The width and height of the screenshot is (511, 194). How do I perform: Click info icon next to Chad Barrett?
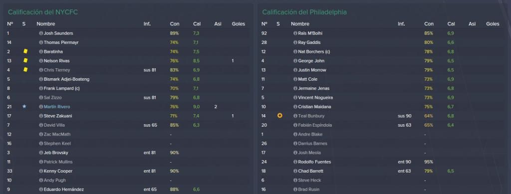pyautogui.click(x=295, y=171)
